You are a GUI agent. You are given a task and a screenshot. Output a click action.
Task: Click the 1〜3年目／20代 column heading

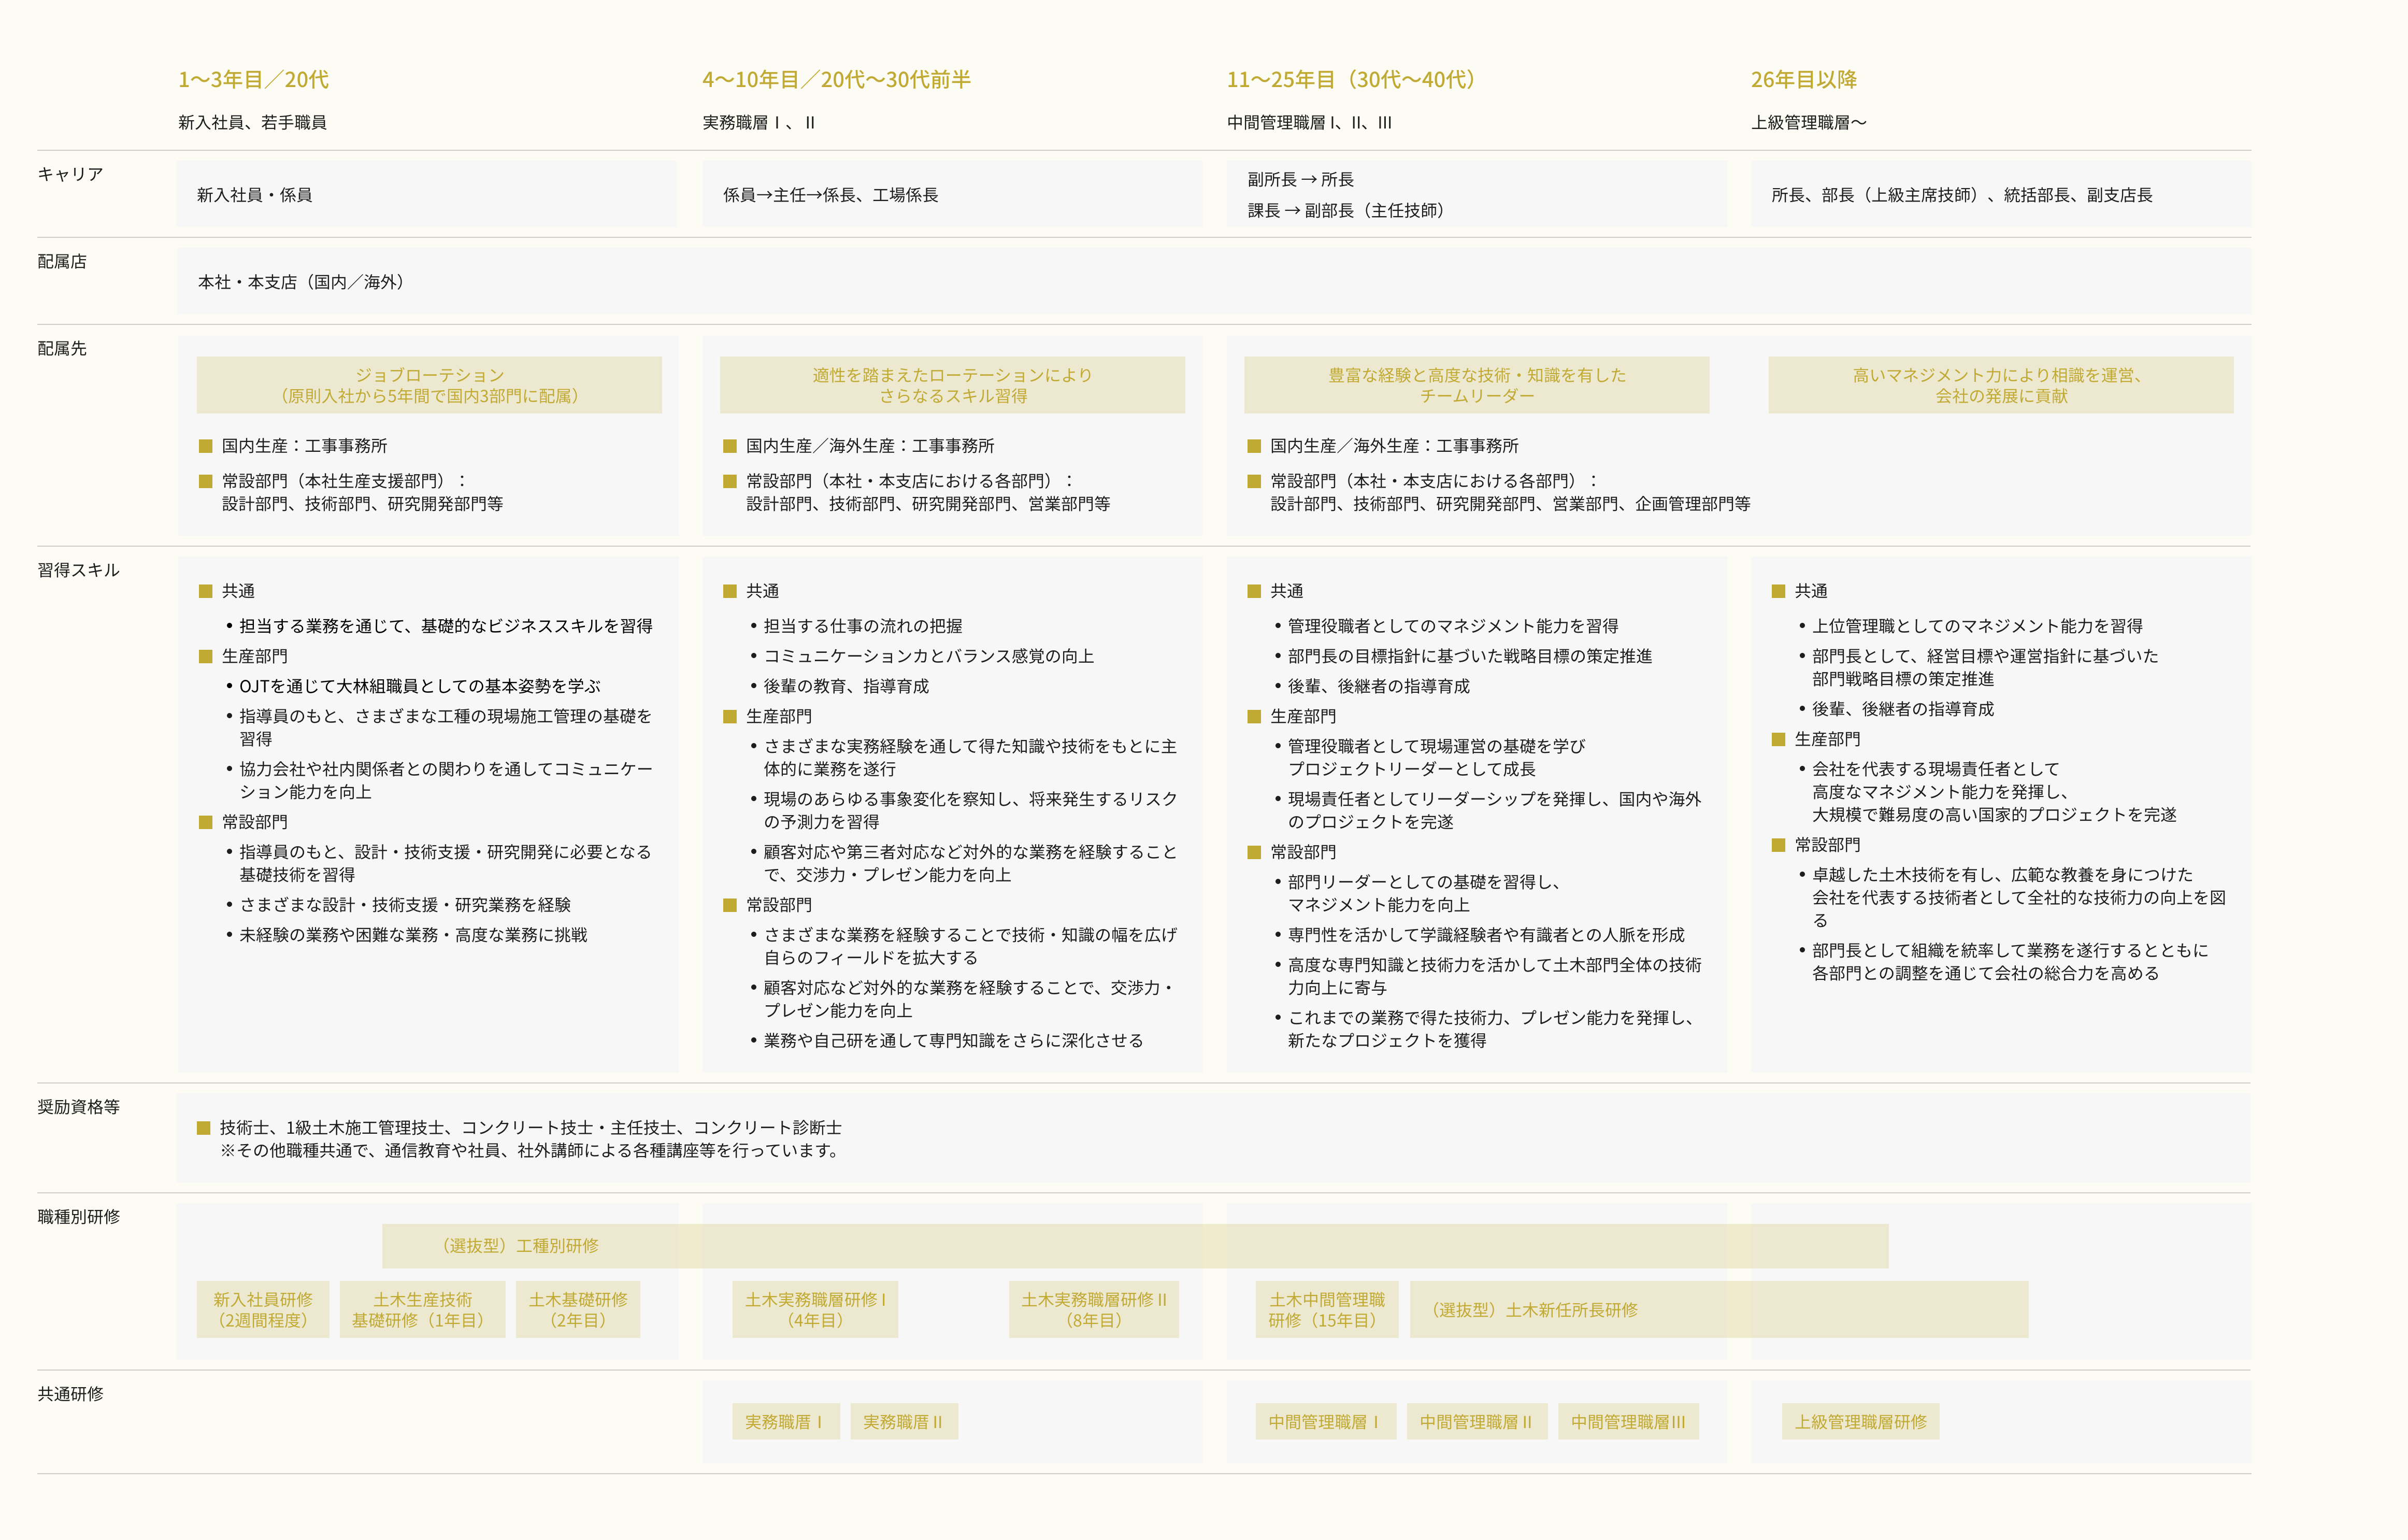[253, 79]
